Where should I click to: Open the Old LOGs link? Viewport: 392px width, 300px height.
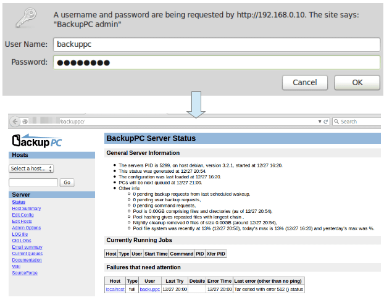tap(22, 241)
